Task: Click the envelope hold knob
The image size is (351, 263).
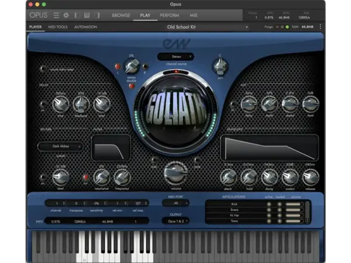Action: click(x=249, y=177)
